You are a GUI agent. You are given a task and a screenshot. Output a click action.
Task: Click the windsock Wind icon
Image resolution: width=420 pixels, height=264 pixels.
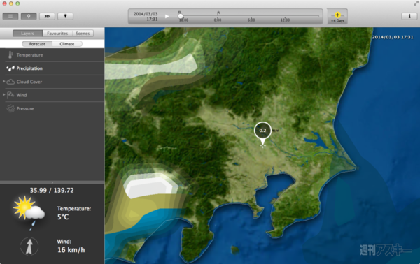10,95
